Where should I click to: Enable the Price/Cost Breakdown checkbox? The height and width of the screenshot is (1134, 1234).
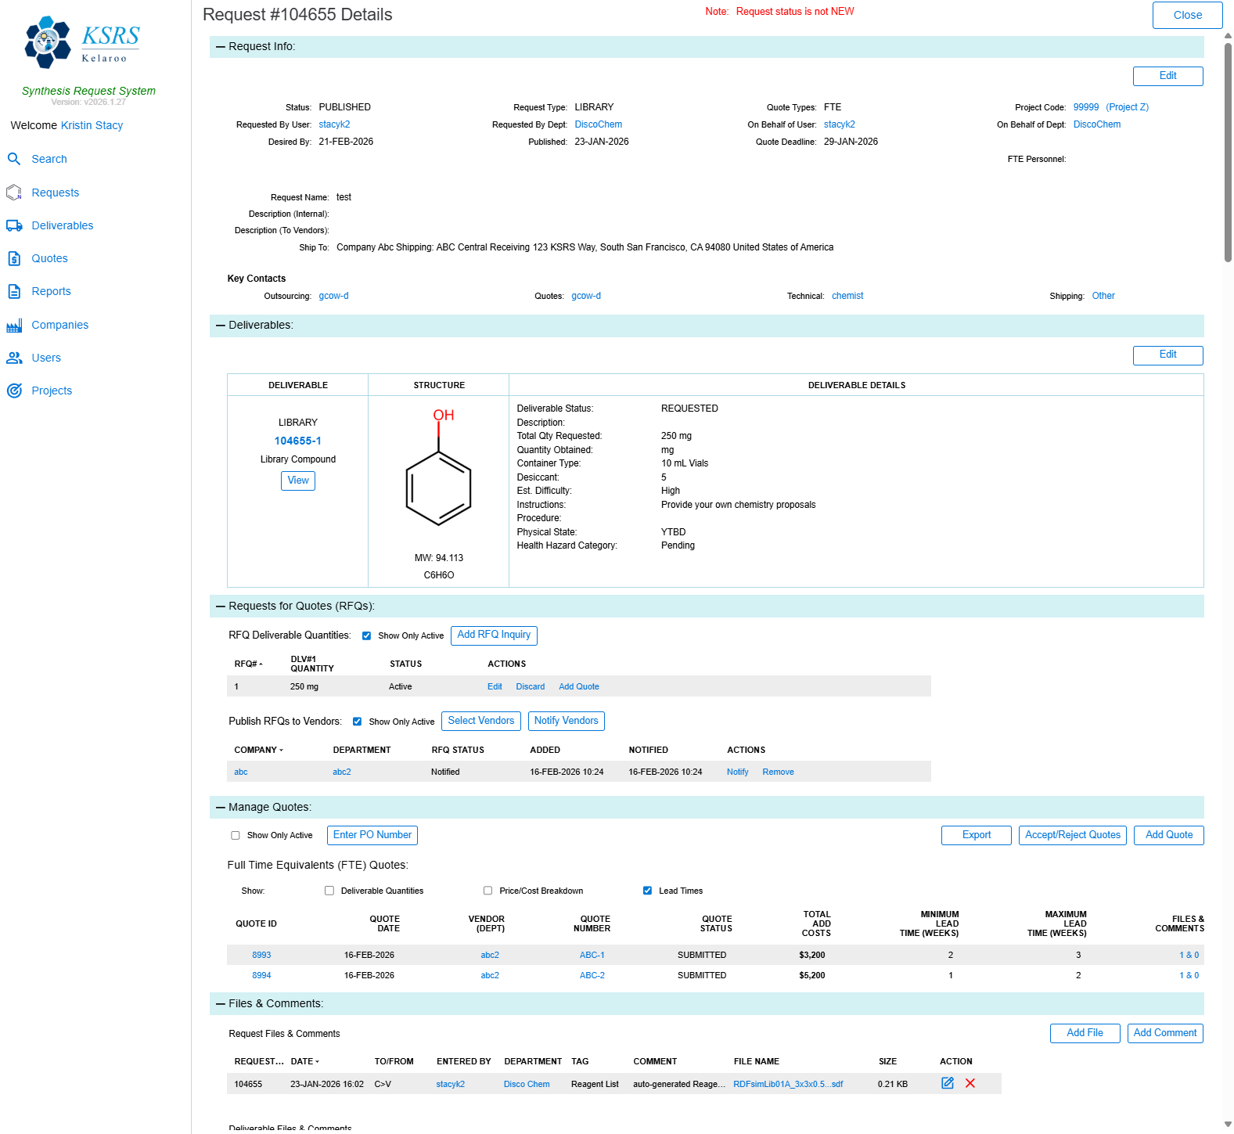coord(487,891)
